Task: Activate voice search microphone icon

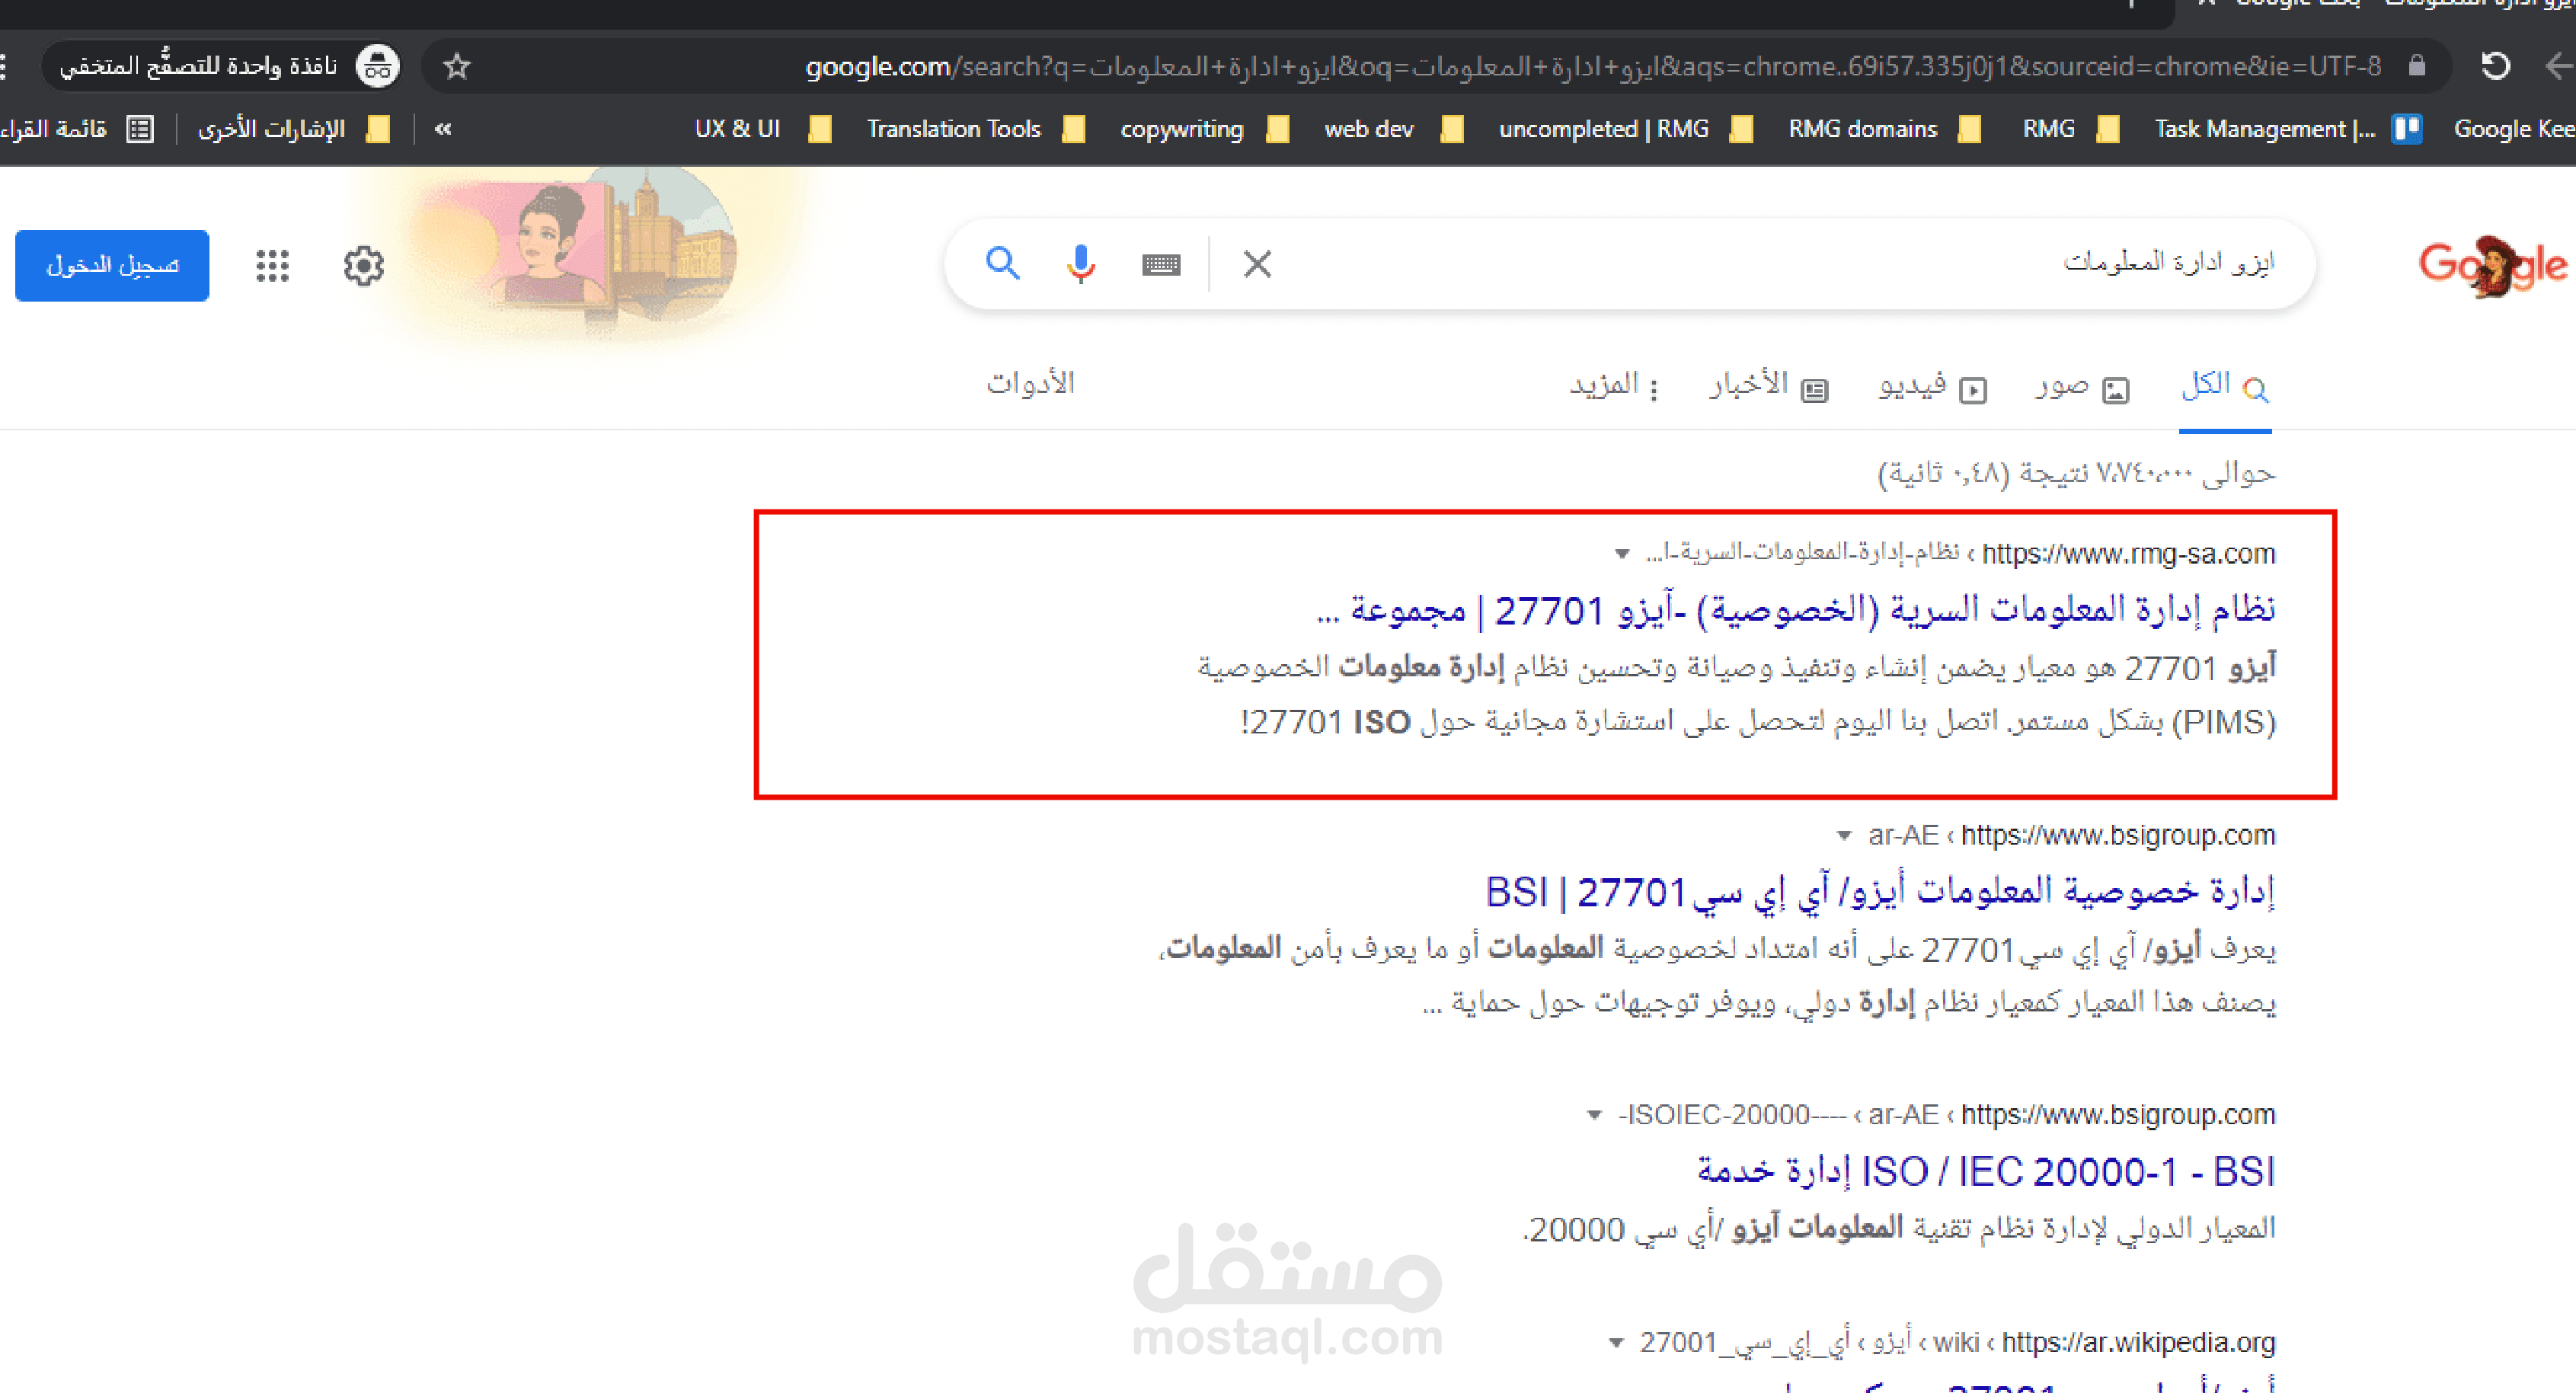Action: click(1080, 264)
